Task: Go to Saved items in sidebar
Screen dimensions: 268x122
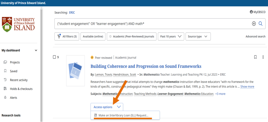Action: pos(13,71)
